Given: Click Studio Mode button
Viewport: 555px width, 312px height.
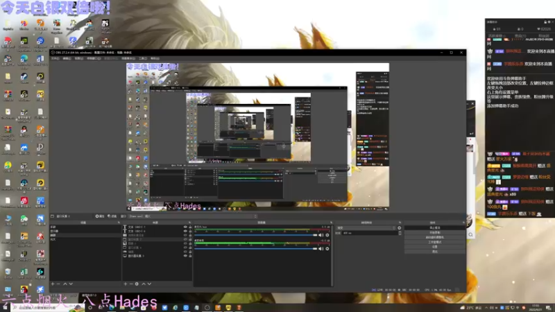Looking at the screenshot, I should tap(435, 242).
